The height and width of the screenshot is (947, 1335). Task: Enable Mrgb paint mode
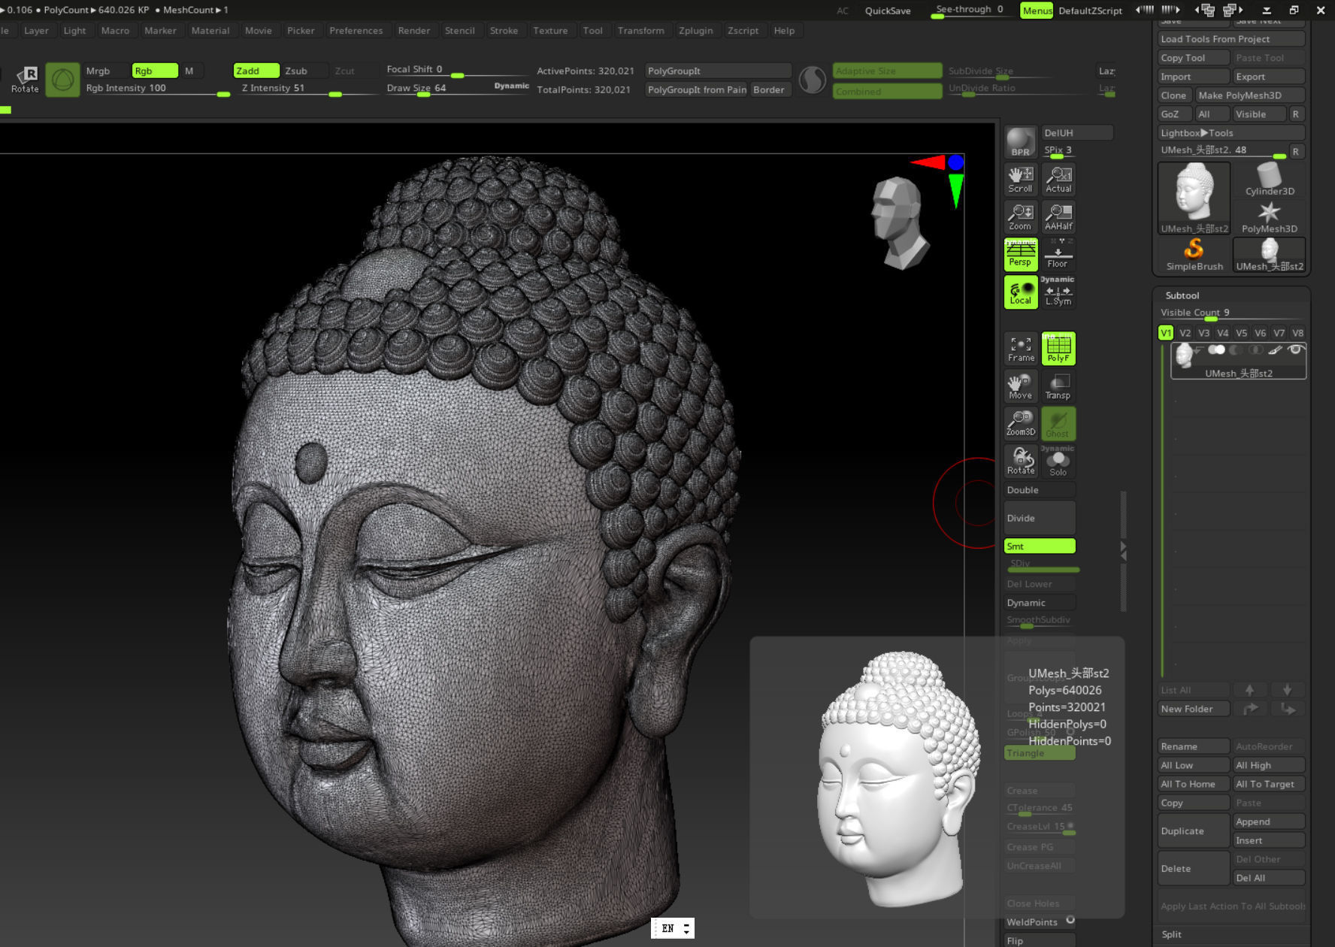(105, 71)
